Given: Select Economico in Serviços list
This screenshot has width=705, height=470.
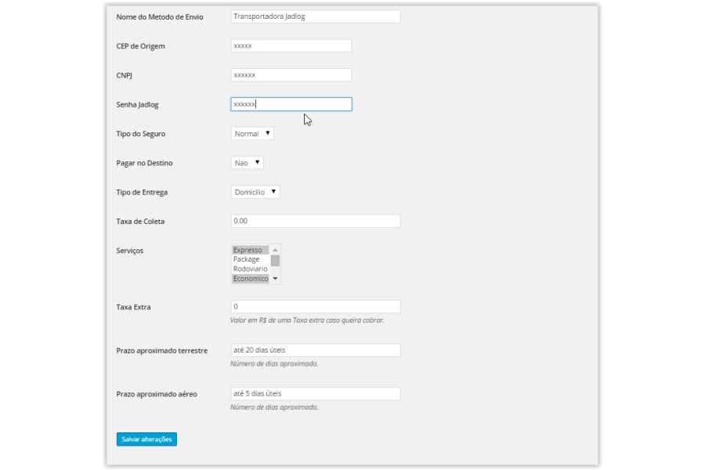Looking at the screenshot, I should 250,279.
